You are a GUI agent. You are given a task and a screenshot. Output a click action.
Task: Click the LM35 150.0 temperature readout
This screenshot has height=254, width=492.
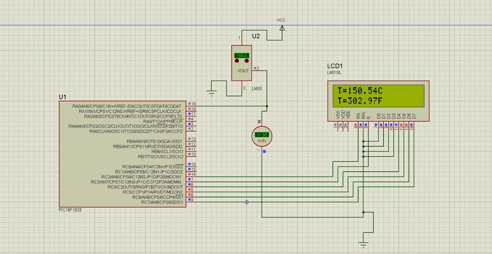pos(242,56)
